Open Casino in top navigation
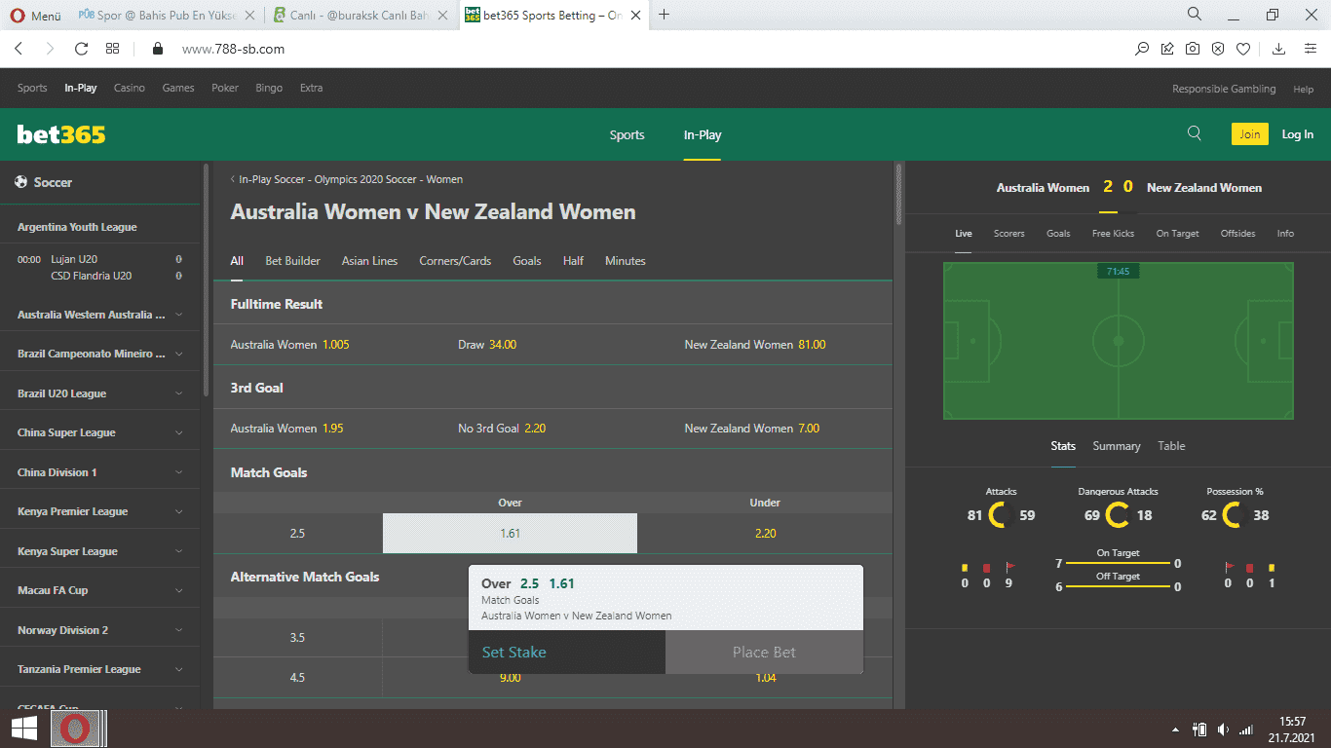Screen dimensions: 1331x748 point(130,88)
